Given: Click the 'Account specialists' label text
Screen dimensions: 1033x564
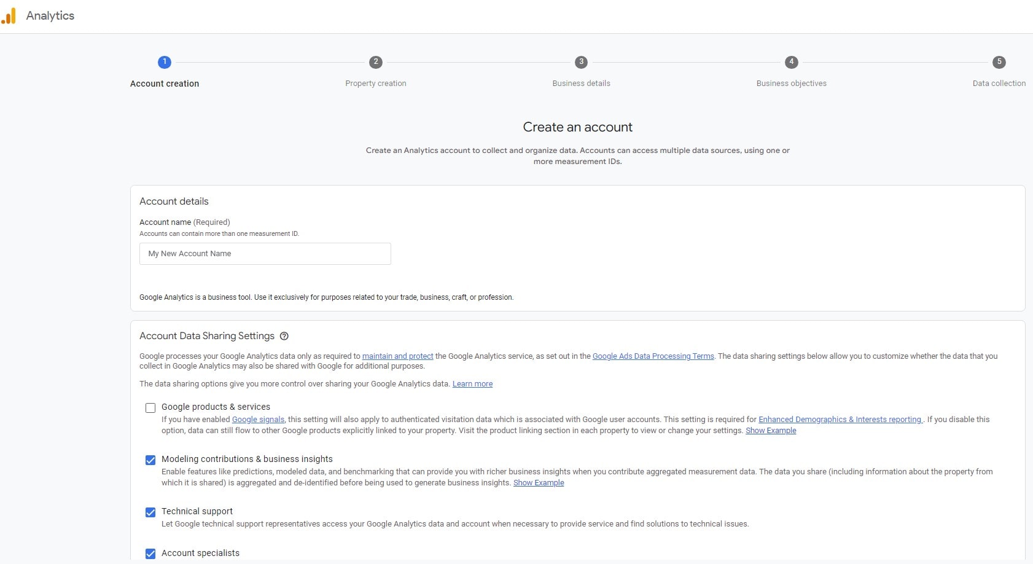Looking at the screenshot, I should (200, 554).
